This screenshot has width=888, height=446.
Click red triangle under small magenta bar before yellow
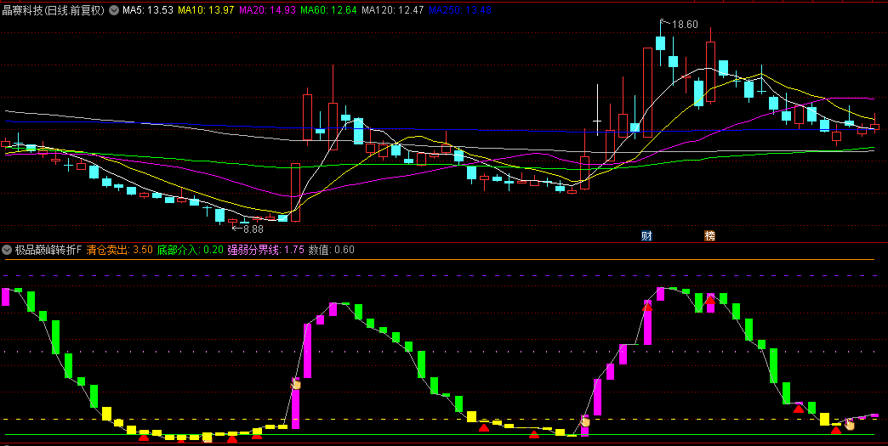799,409
